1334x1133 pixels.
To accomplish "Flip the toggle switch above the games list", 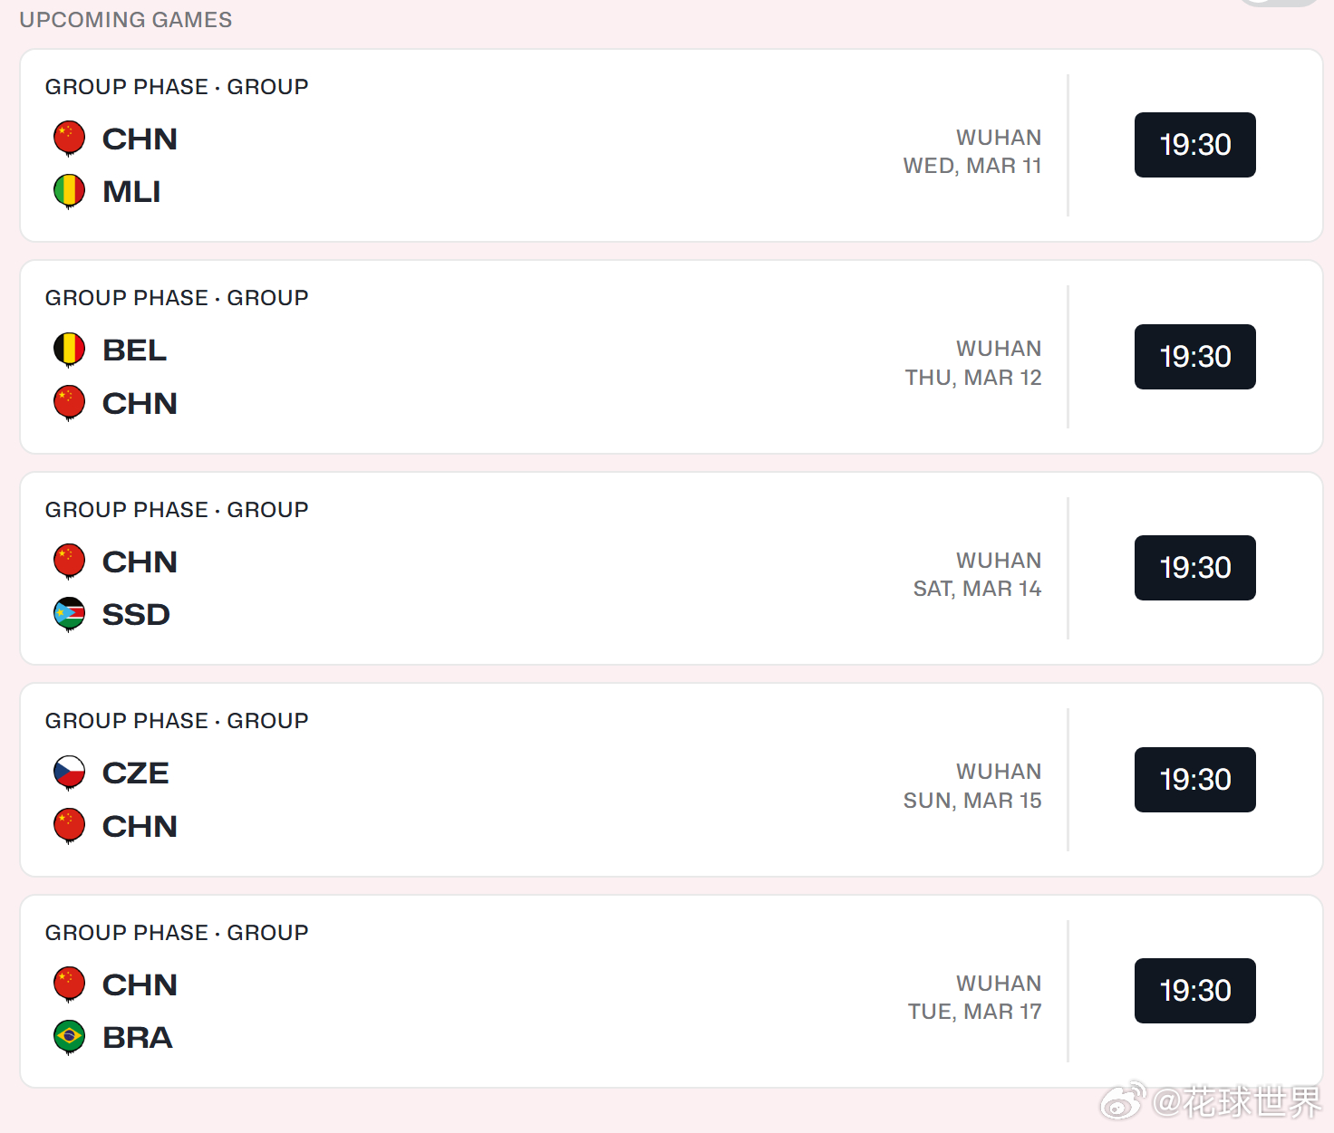I will pos(1281,3).
